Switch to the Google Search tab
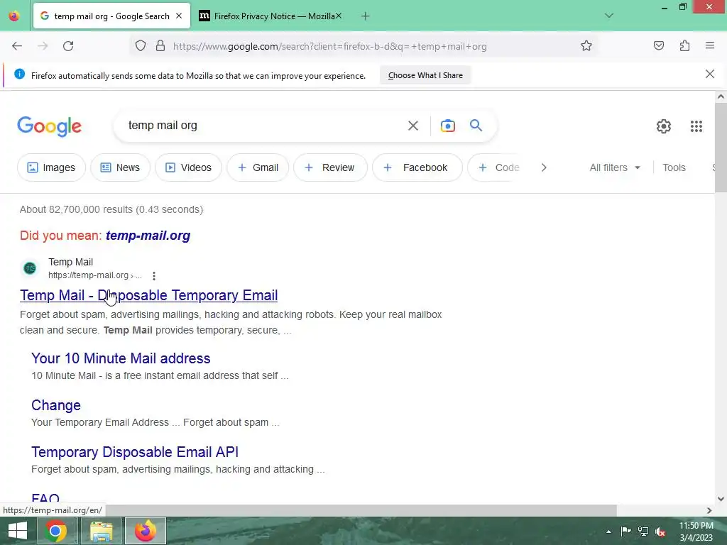 pyautogui.click(x=111, y=16)
